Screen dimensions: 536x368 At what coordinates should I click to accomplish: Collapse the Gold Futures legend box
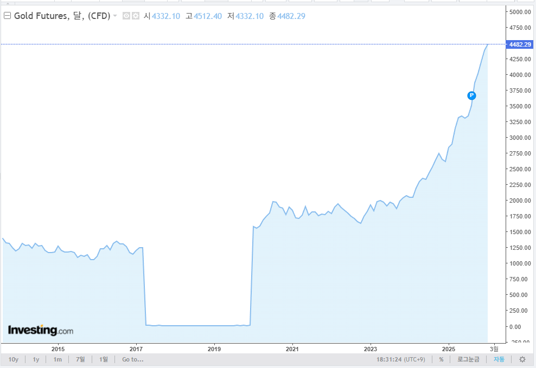tap(8, 16)
